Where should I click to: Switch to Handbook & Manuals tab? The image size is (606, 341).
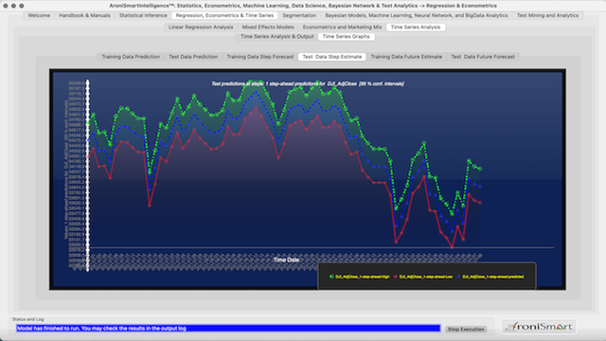pos(84,15)
